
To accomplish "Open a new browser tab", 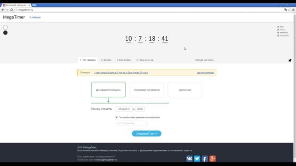I will click(34, 5).
